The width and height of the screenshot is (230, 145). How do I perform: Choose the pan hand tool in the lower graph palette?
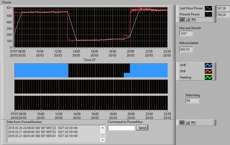click(193, 123)
